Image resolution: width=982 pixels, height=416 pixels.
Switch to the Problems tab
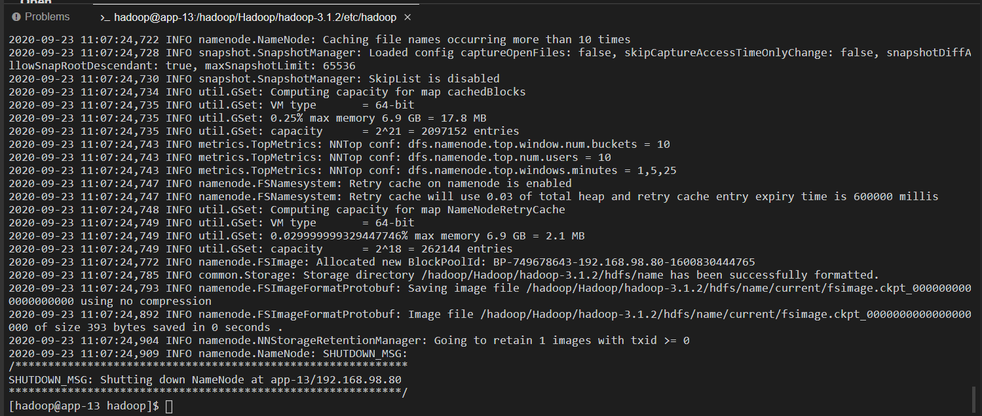click(40, 16)
